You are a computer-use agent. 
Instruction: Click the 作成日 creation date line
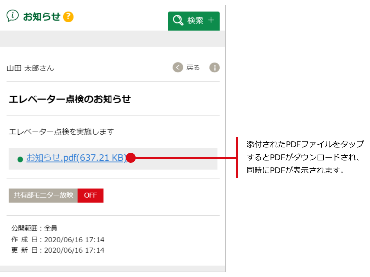pos(57,240)
